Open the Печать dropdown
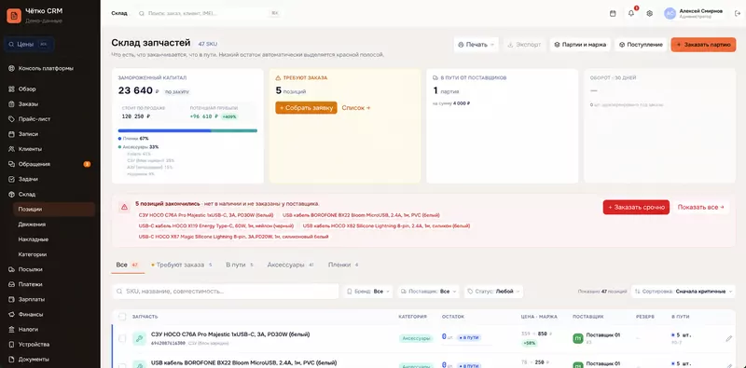 pyautogui.click(x=476, y=45)
